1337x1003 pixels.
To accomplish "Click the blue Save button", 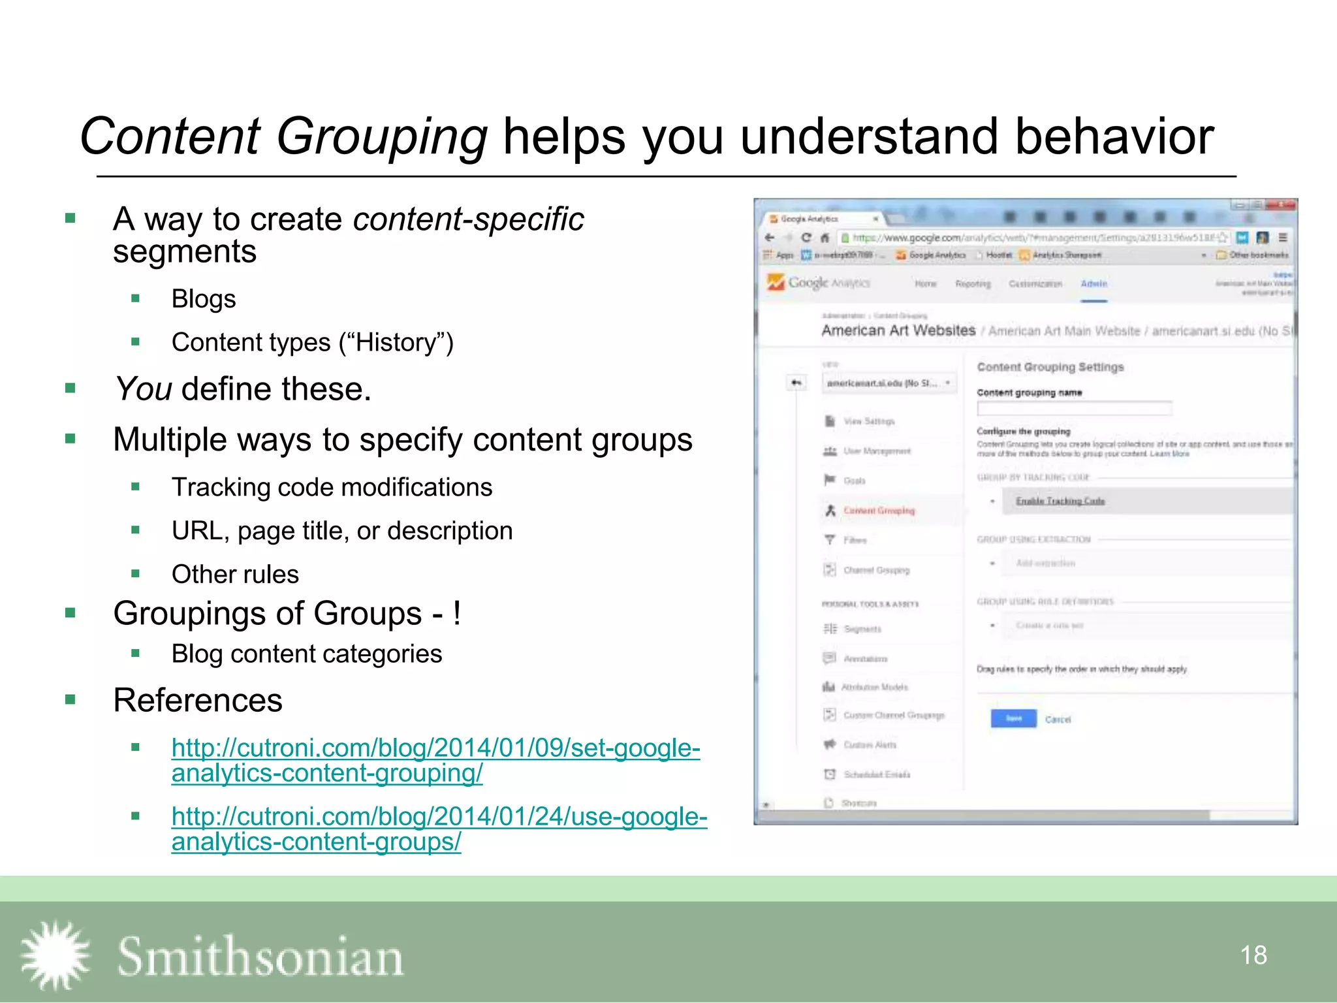I will coord(1013,718).
